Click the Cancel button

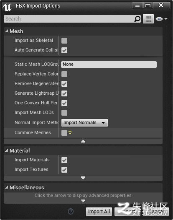coord(156,212)
